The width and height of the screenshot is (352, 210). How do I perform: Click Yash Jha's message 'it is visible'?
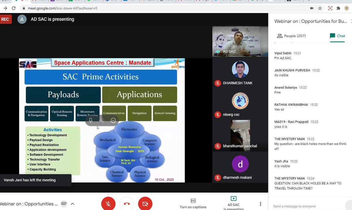282,166
